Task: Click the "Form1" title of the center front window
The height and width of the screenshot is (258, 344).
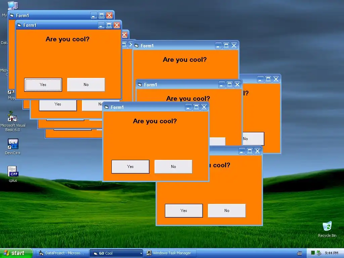Action: coord(117,107)
